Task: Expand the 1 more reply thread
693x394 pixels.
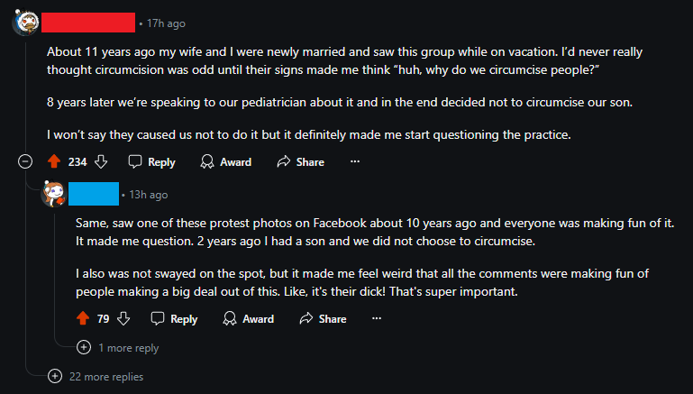Action: click(x=117, y=348)
